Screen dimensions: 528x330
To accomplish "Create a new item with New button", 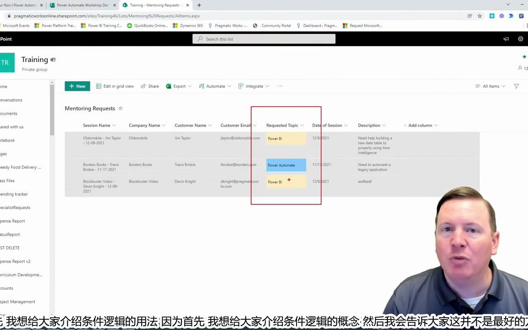I will (77, 86).
